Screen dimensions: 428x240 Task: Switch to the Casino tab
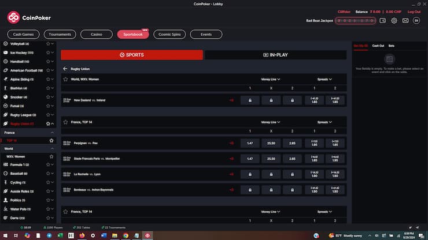pos(97,34)
